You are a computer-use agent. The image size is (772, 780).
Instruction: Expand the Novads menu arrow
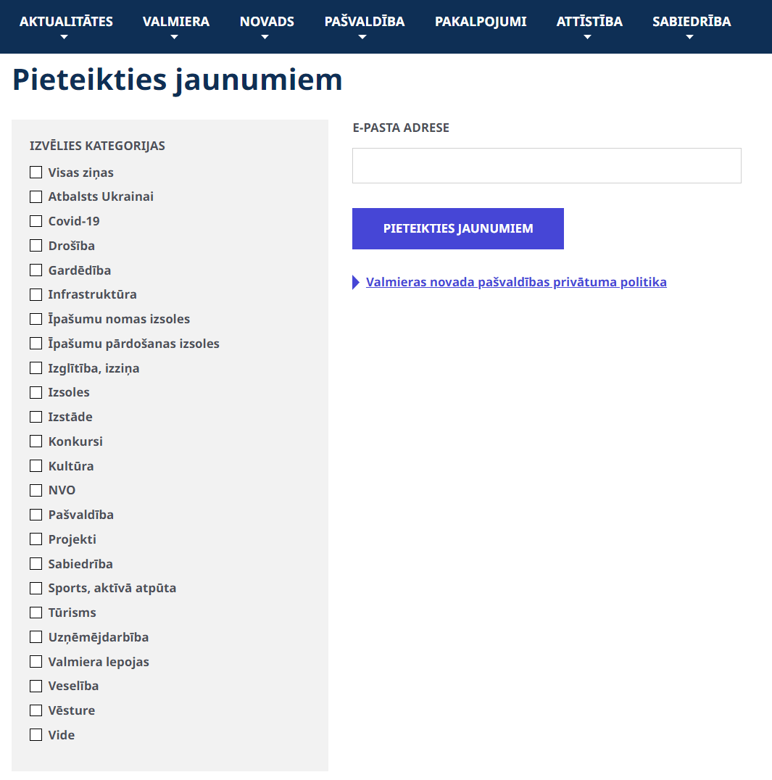(x=265, y=37)
